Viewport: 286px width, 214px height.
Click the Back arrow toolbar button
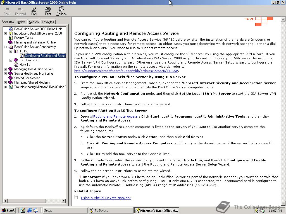click(x=7, y=11)
